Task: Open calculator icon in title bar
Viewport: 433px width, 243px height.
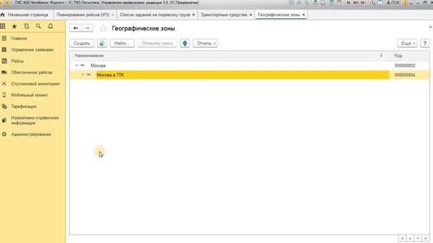Action: point(332,3)
